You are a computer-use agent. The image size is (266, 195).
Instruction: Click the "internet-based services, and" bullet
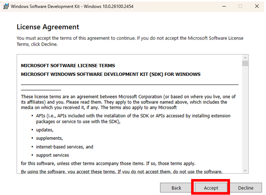point(64,147)
